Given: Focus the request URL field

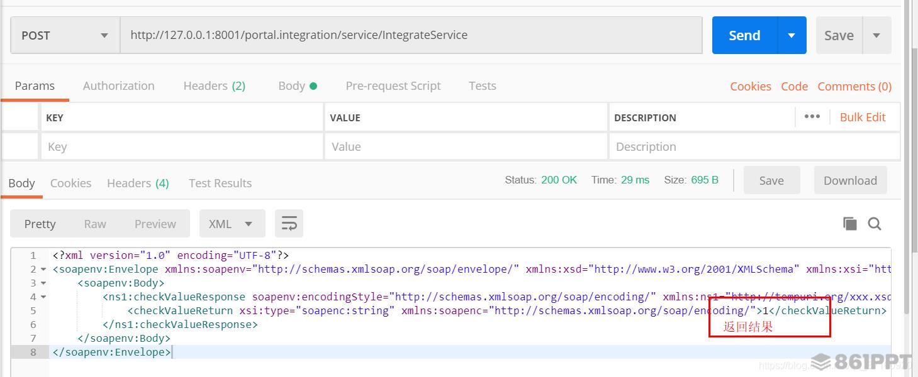Looking at the screenshot, I should tap(411, 35).
